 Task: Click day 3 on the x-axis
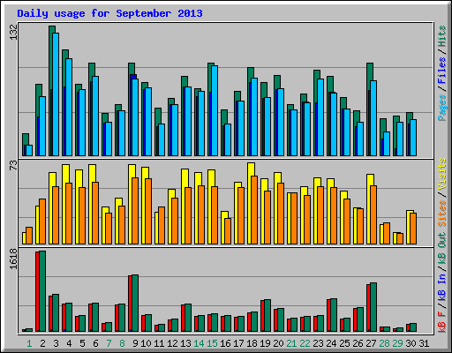(x=56, y=343)
